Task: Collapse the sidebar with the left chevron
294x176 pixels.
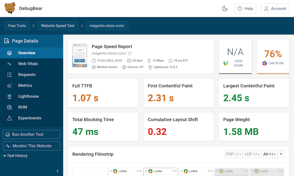Action: (58, 171)
